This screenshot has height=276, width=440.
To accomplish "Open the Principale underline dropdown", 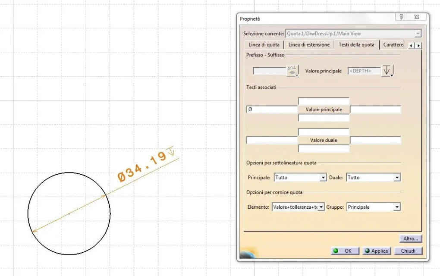I will [323, 178].
